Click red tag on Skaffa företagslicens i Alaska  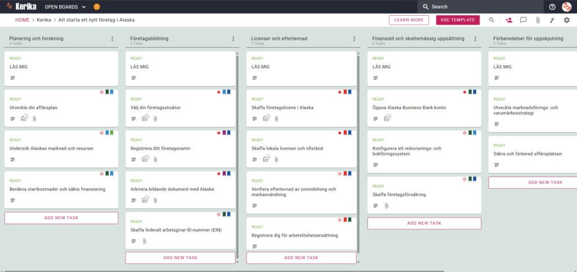coord(345,92)
